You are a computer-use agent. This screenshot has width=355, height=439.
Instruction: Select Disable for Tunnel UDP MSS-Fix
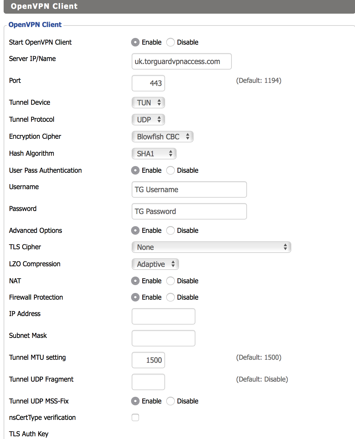(171, 401)
